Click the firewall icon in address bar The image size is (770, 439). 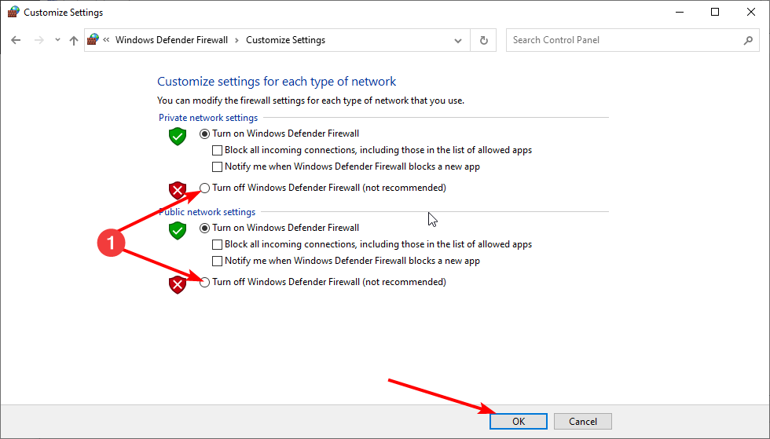pos(93,39)
